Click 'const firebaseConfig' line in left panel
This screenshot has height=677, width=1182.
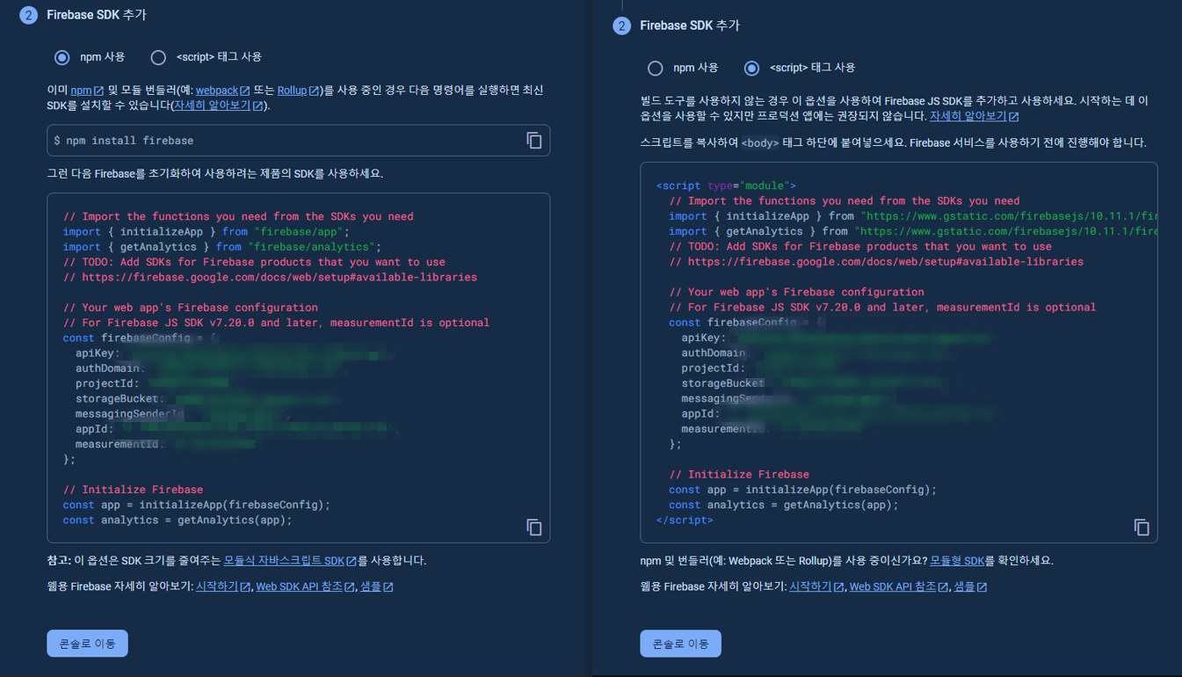pos(140,338)
